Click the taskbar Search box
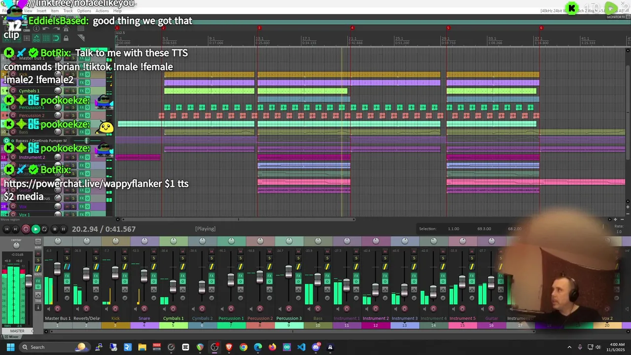631x355 pixels. pyautogui.click(x=54, y=347)
